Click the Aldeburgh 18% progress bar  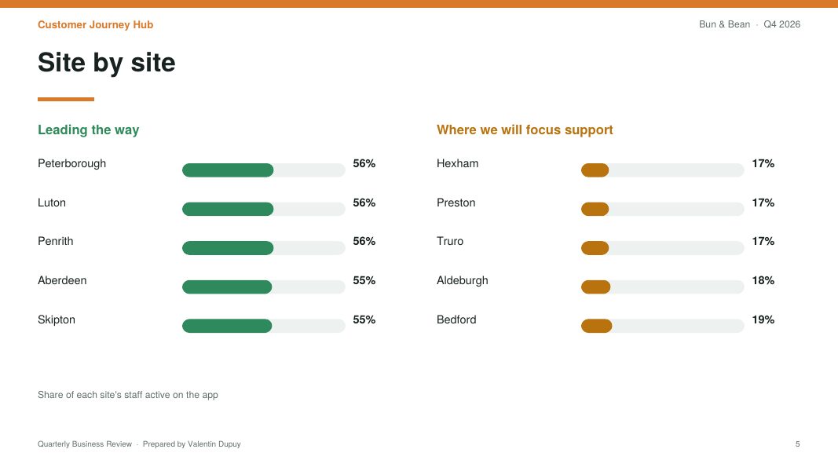662,287
